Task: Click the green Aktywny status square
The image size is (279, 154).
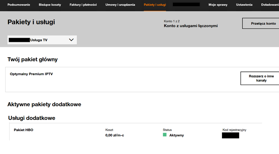Action: [165, 135]
